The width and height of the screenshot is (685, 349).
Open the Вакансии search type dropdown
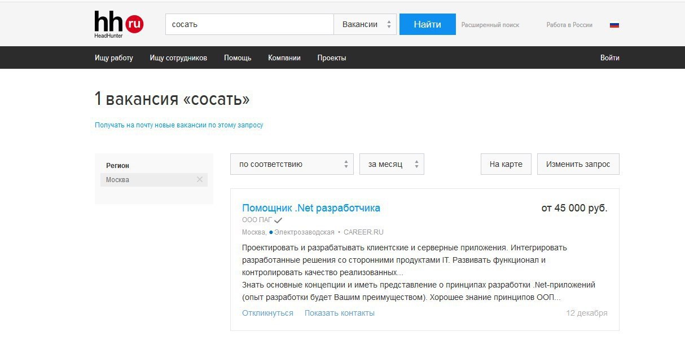click(x=365, y=24)
